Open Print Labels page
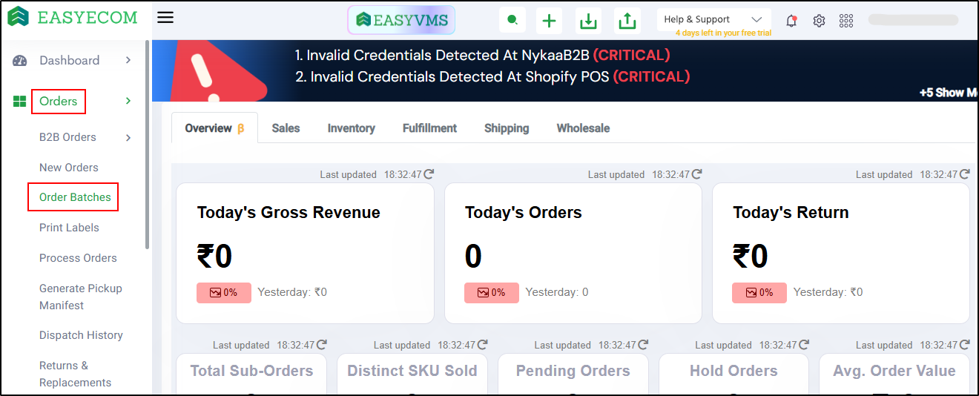 (x=69, y=228)
